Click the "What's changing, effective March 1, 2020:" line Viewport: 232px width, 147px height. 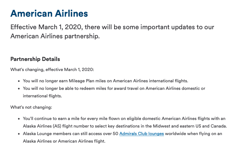point(52,70)
